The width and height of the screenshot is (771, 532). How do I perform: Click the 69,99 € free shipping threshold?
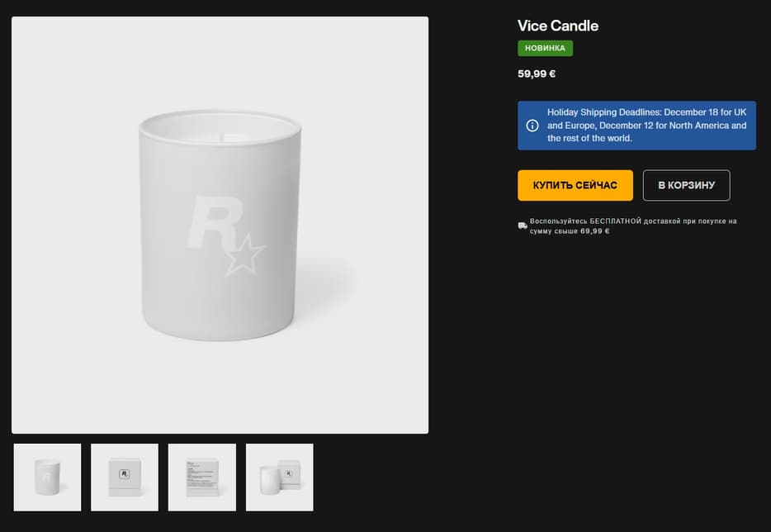tap(594, 231)
